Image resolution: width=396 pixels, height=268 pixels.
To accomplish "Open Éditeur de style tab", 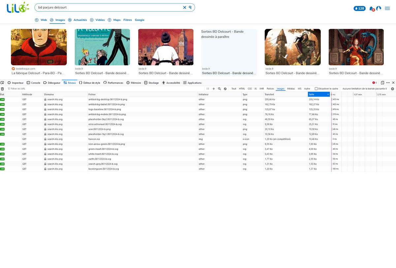I will 90,83.
